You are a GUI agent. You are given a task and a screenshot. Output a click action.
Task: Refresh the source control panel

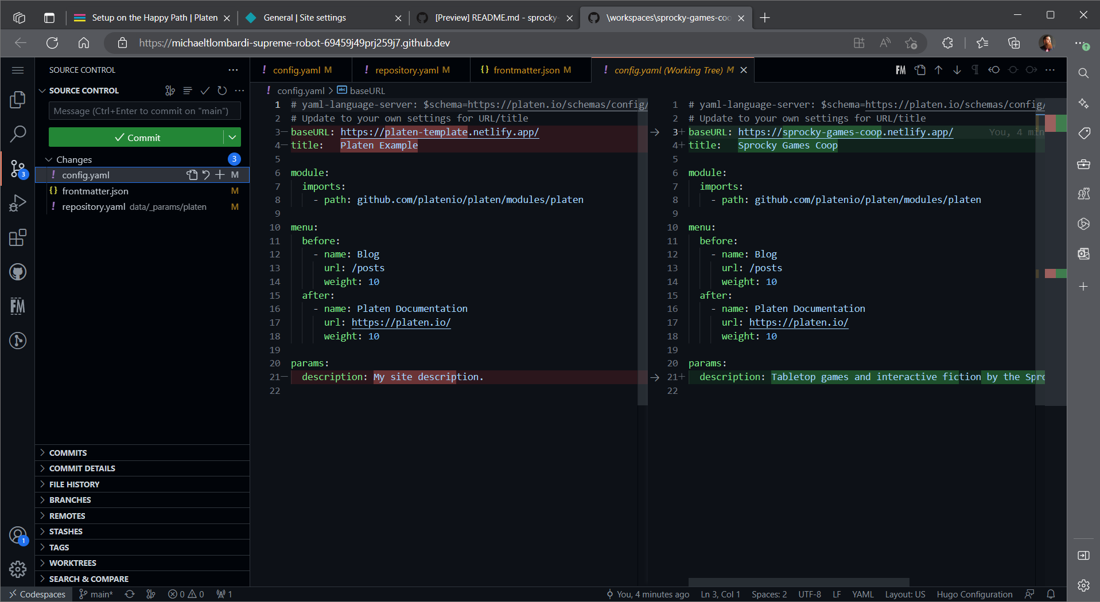coord(222,91)
